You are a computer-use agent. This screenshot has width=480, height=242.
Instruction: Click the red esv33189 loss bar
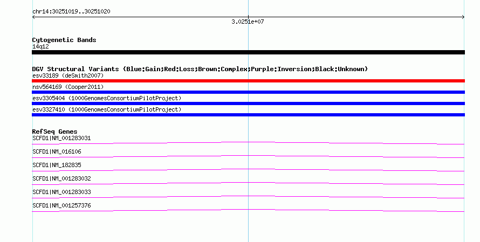pyautogui.click(x=248, y=81)
